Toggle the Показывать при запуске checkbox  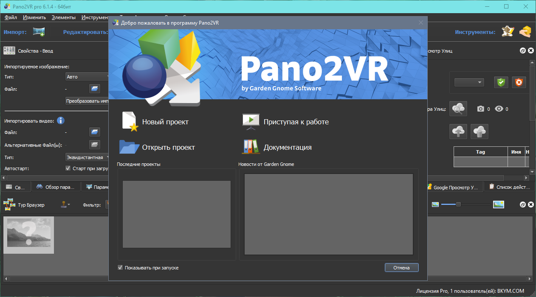tap(120, 268)
